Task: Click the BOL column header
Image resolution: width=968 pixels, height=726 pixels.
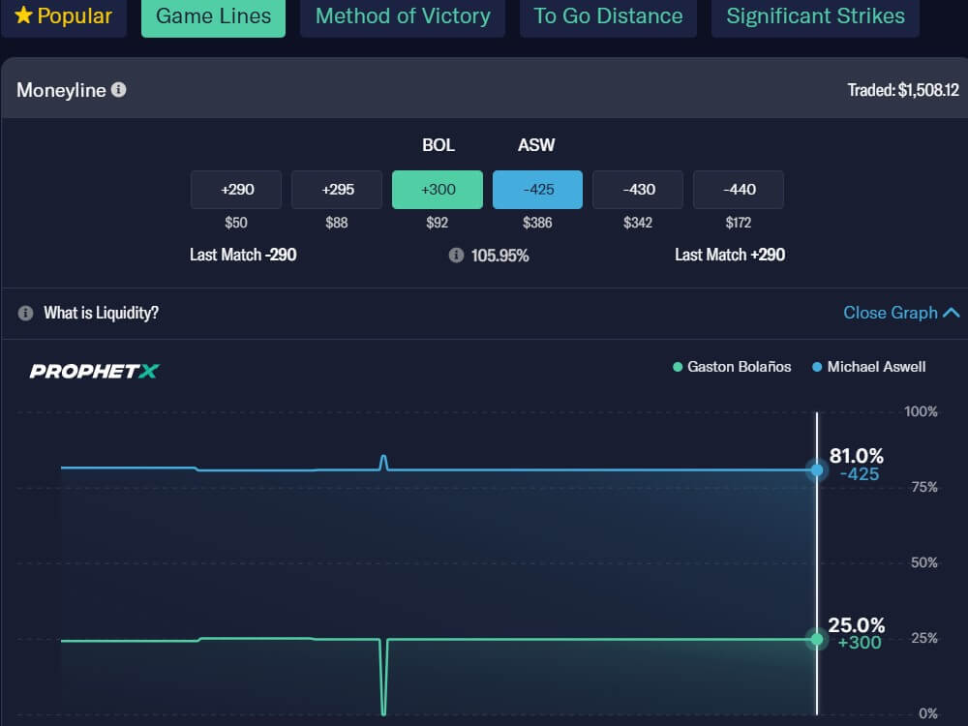Action: (439, 145)
